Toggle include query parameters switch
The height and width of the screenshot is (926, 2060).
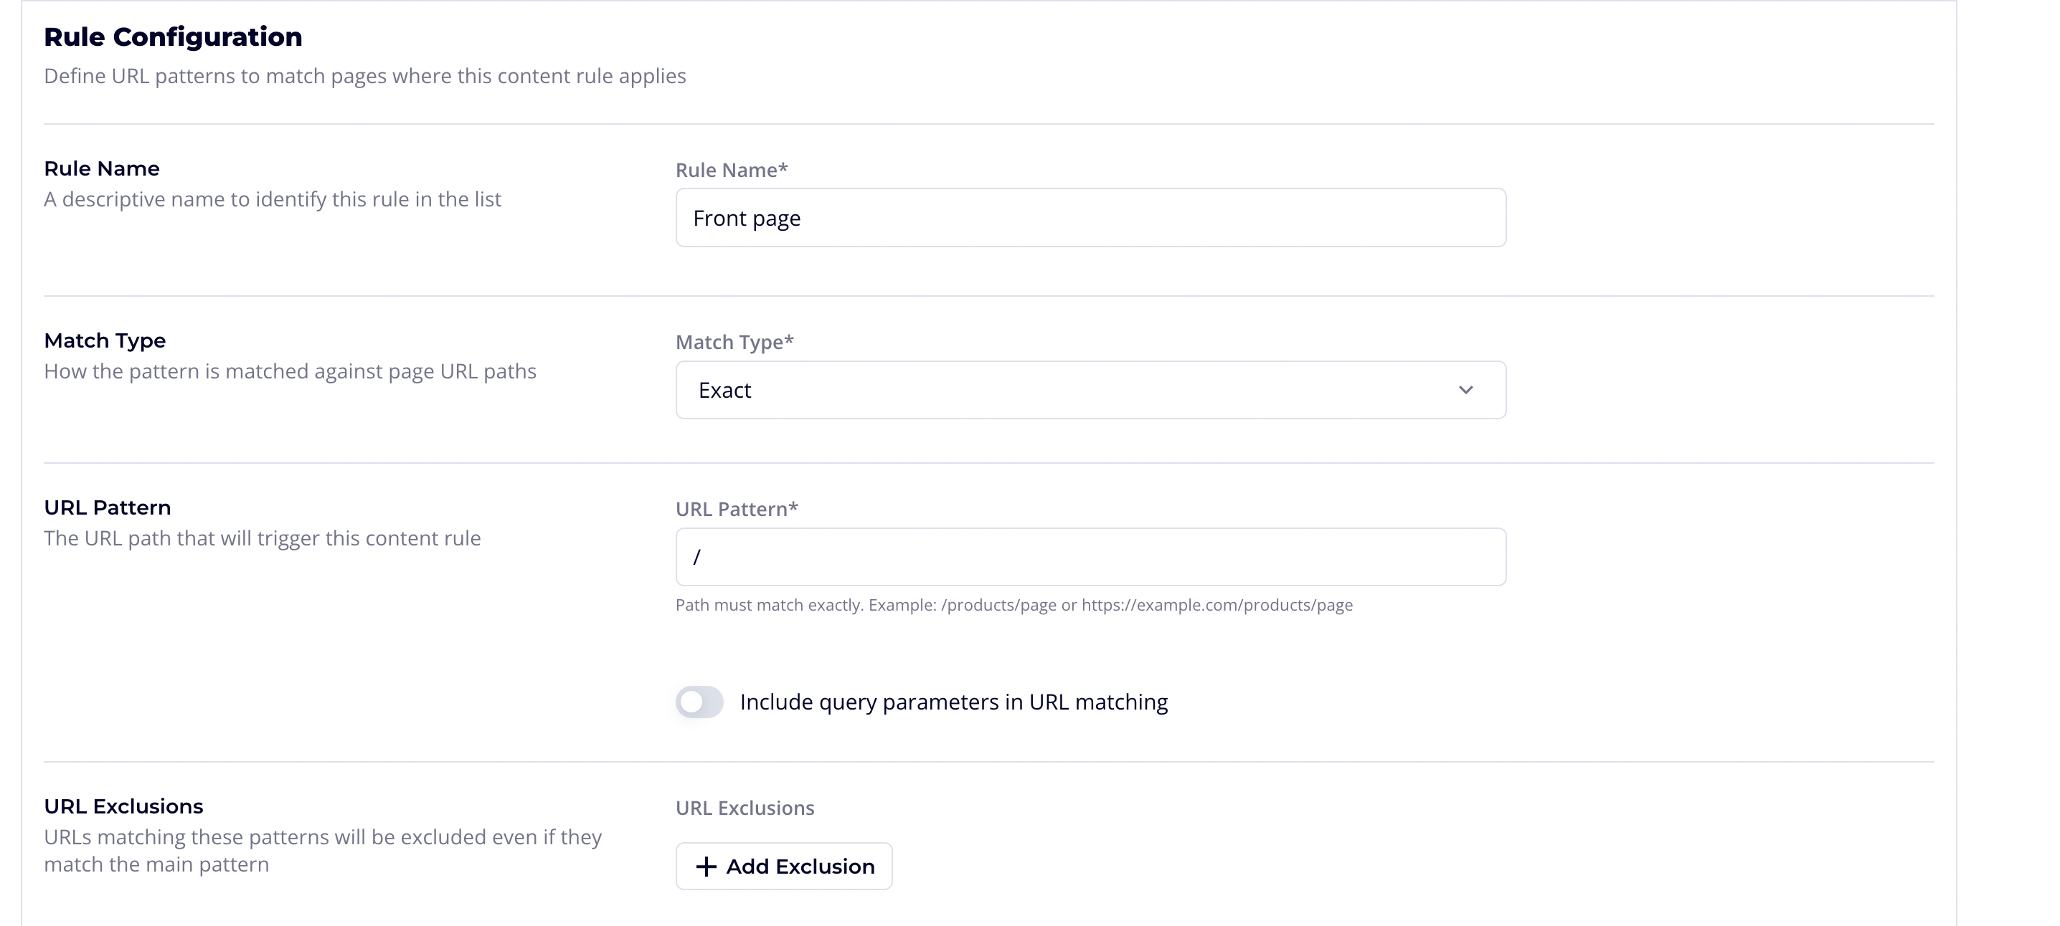700,702
